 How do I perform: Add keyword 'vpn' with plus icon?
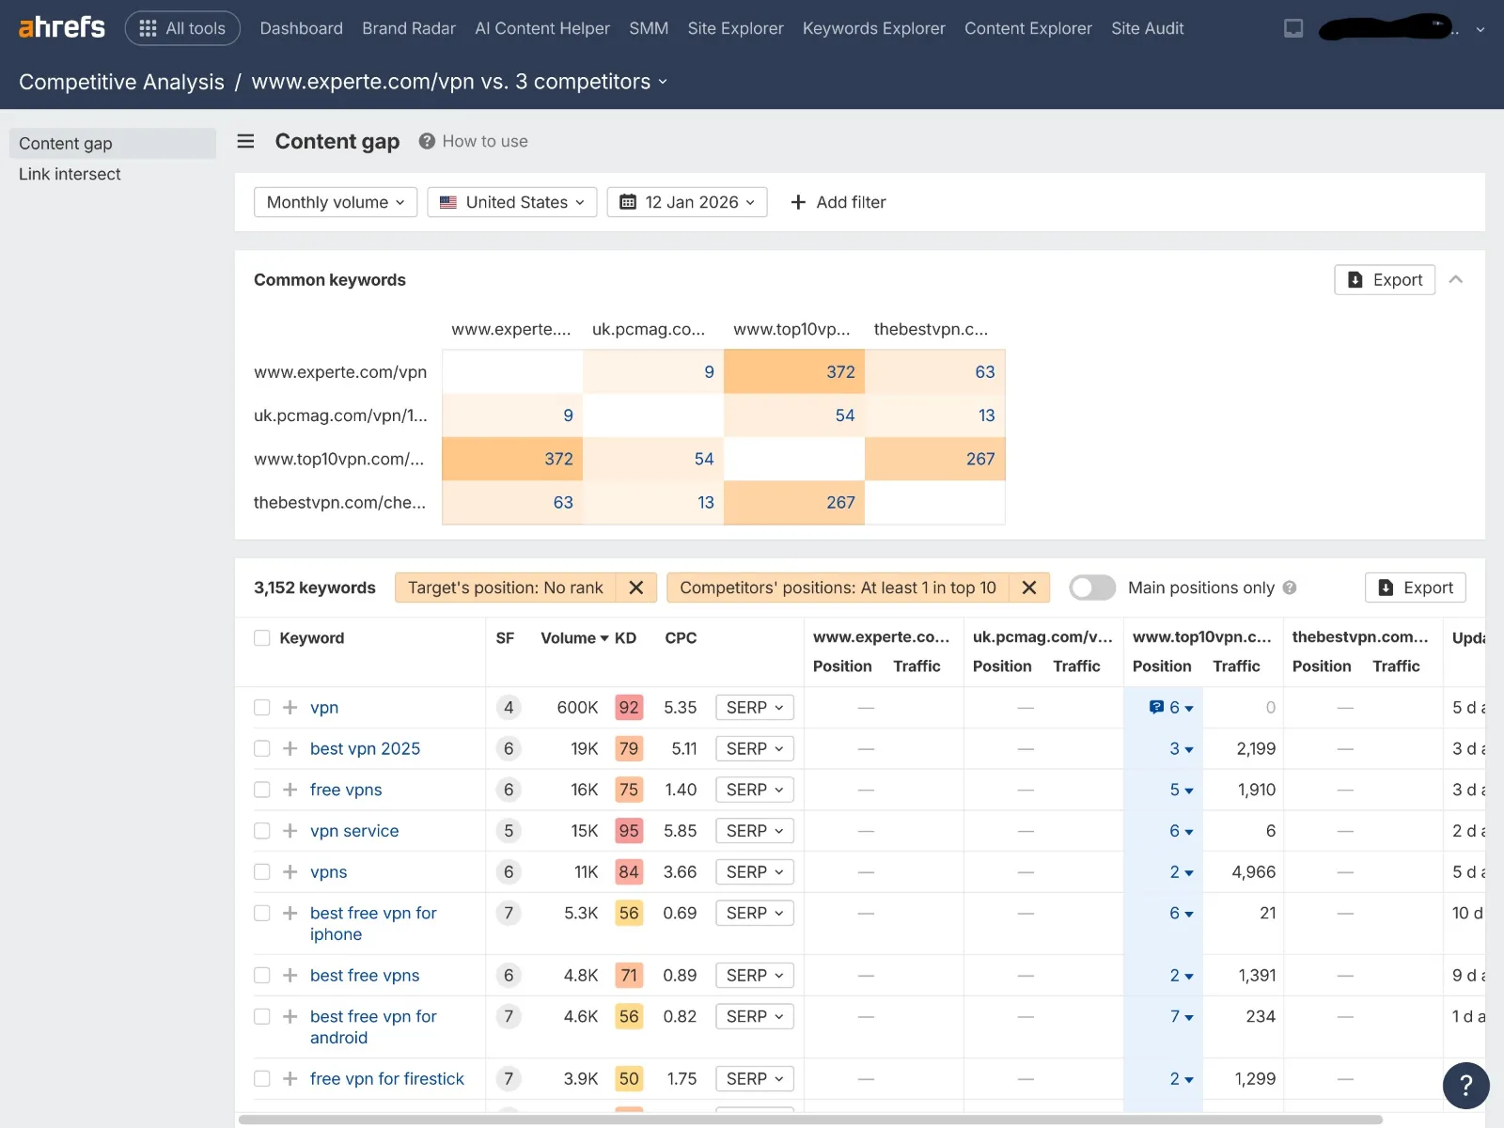click(x=290, y=707)
